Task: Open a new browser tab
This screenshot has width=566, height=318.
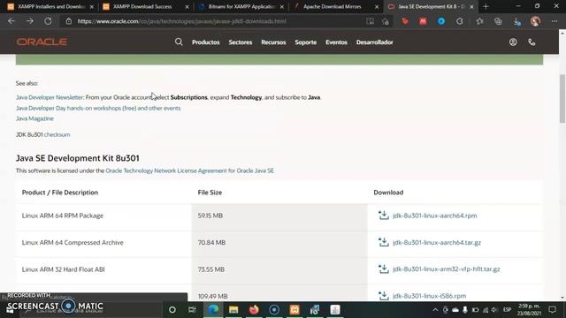Action: coord(486,6)
